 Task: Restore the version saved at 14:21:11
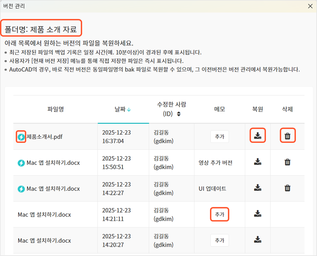point(257,214)
